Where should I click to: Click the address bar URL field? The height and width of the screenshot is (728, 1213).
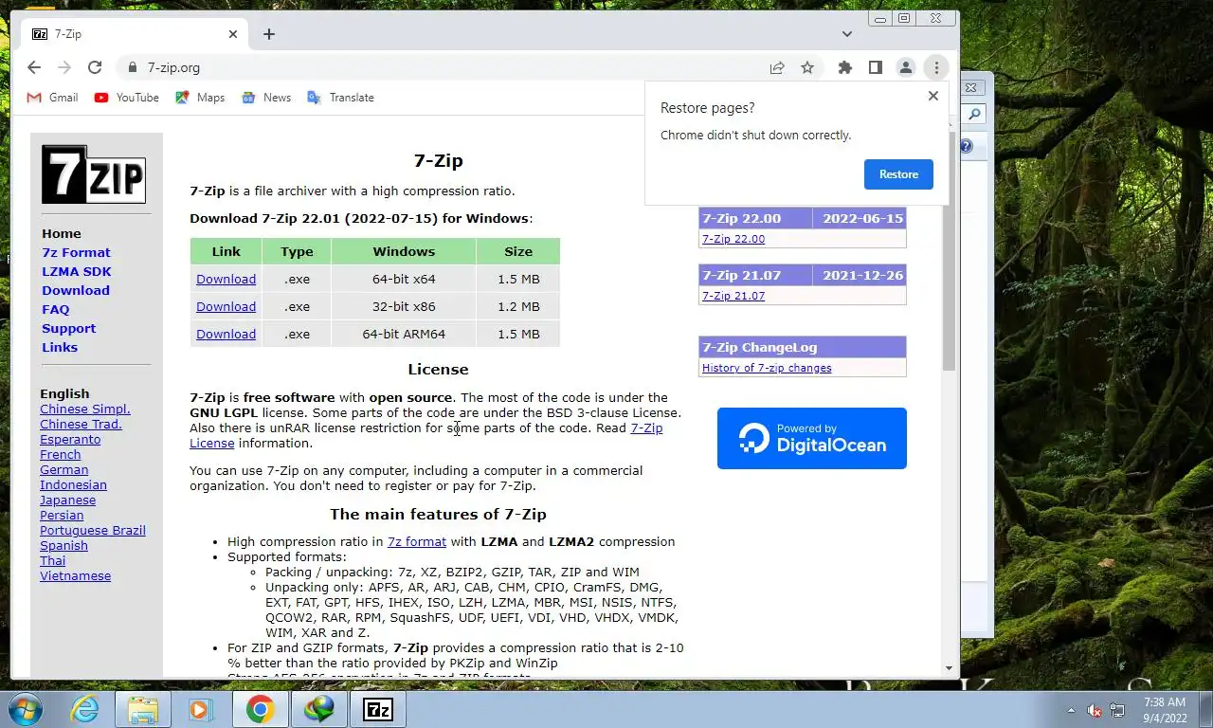[445, 67]
